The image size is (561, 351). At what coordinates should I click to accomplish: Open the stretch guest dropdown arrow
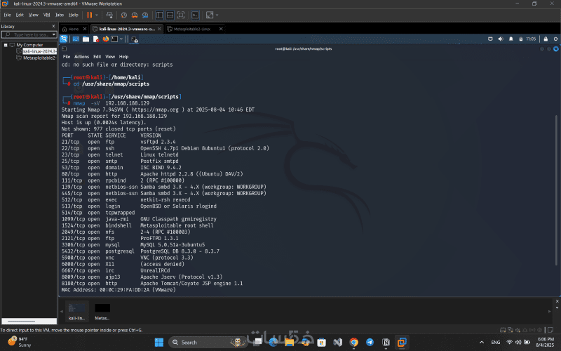pos(217,15)
